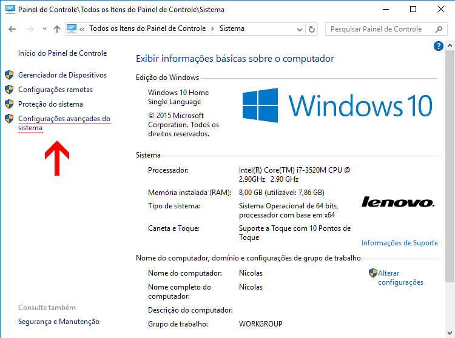The height and width of the screenshot is (338, 455).
Task: Click heading 'Exibir informações básicas sobre o computador'
Action: (x=235, y=59)
